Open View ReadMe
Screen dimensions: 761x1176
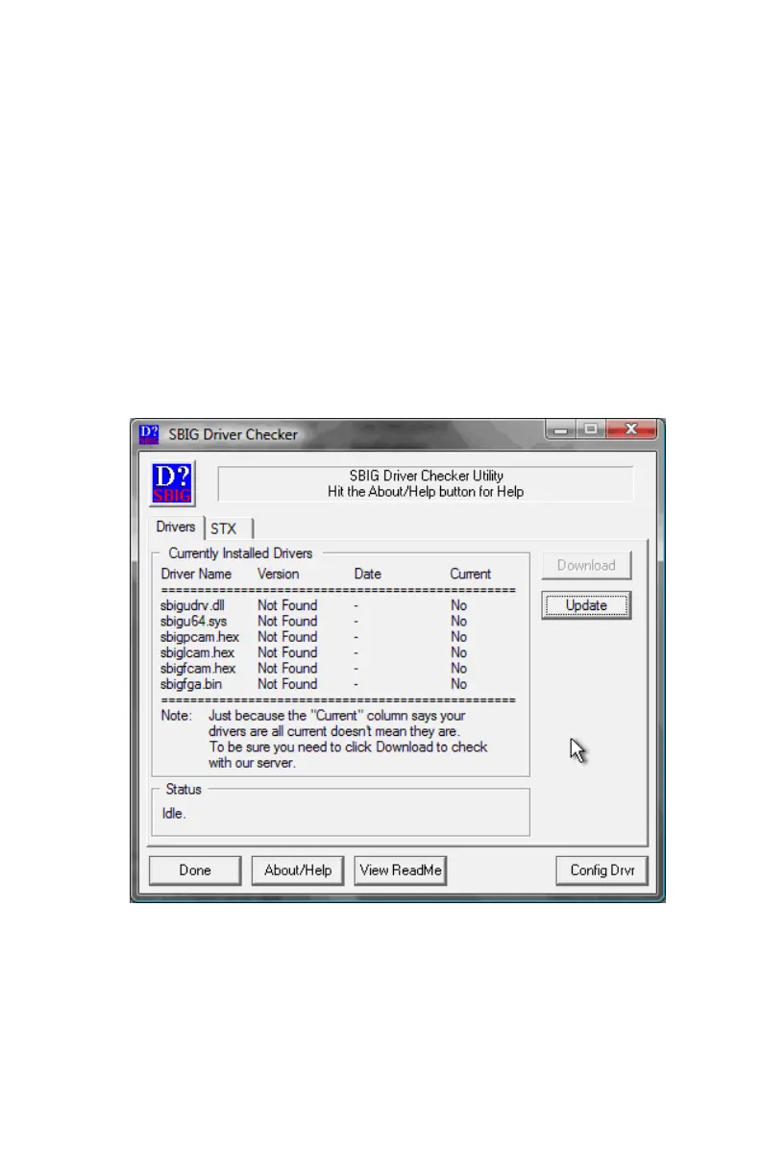click(401, 870)
